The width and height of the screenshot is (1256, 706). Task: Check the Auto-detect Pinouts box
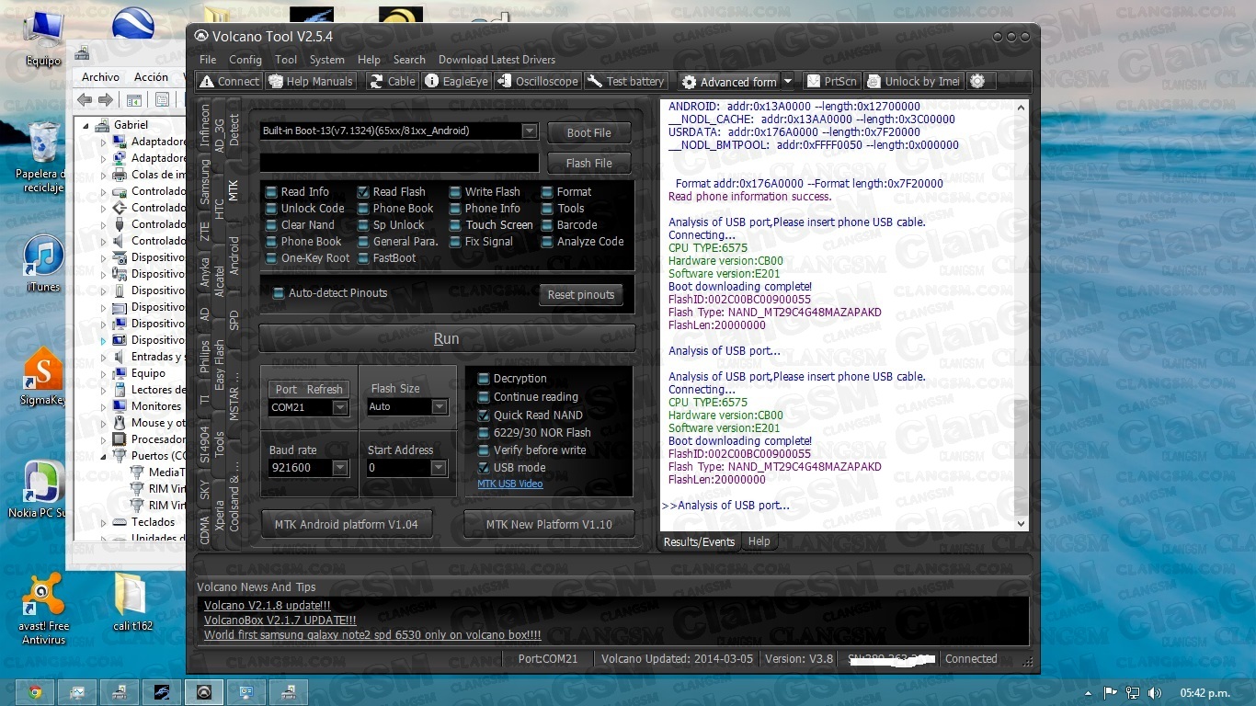[x=279, y=293]
